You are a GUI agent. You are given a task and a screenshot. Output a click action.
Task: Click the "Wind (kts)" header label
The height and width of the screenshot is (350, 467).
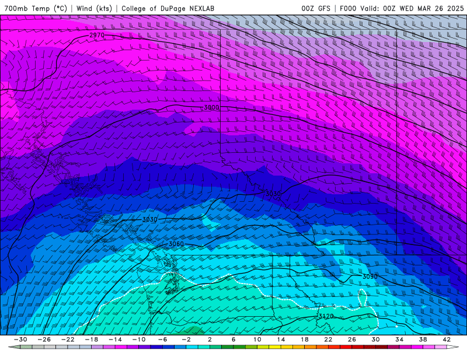pos(94,8)
